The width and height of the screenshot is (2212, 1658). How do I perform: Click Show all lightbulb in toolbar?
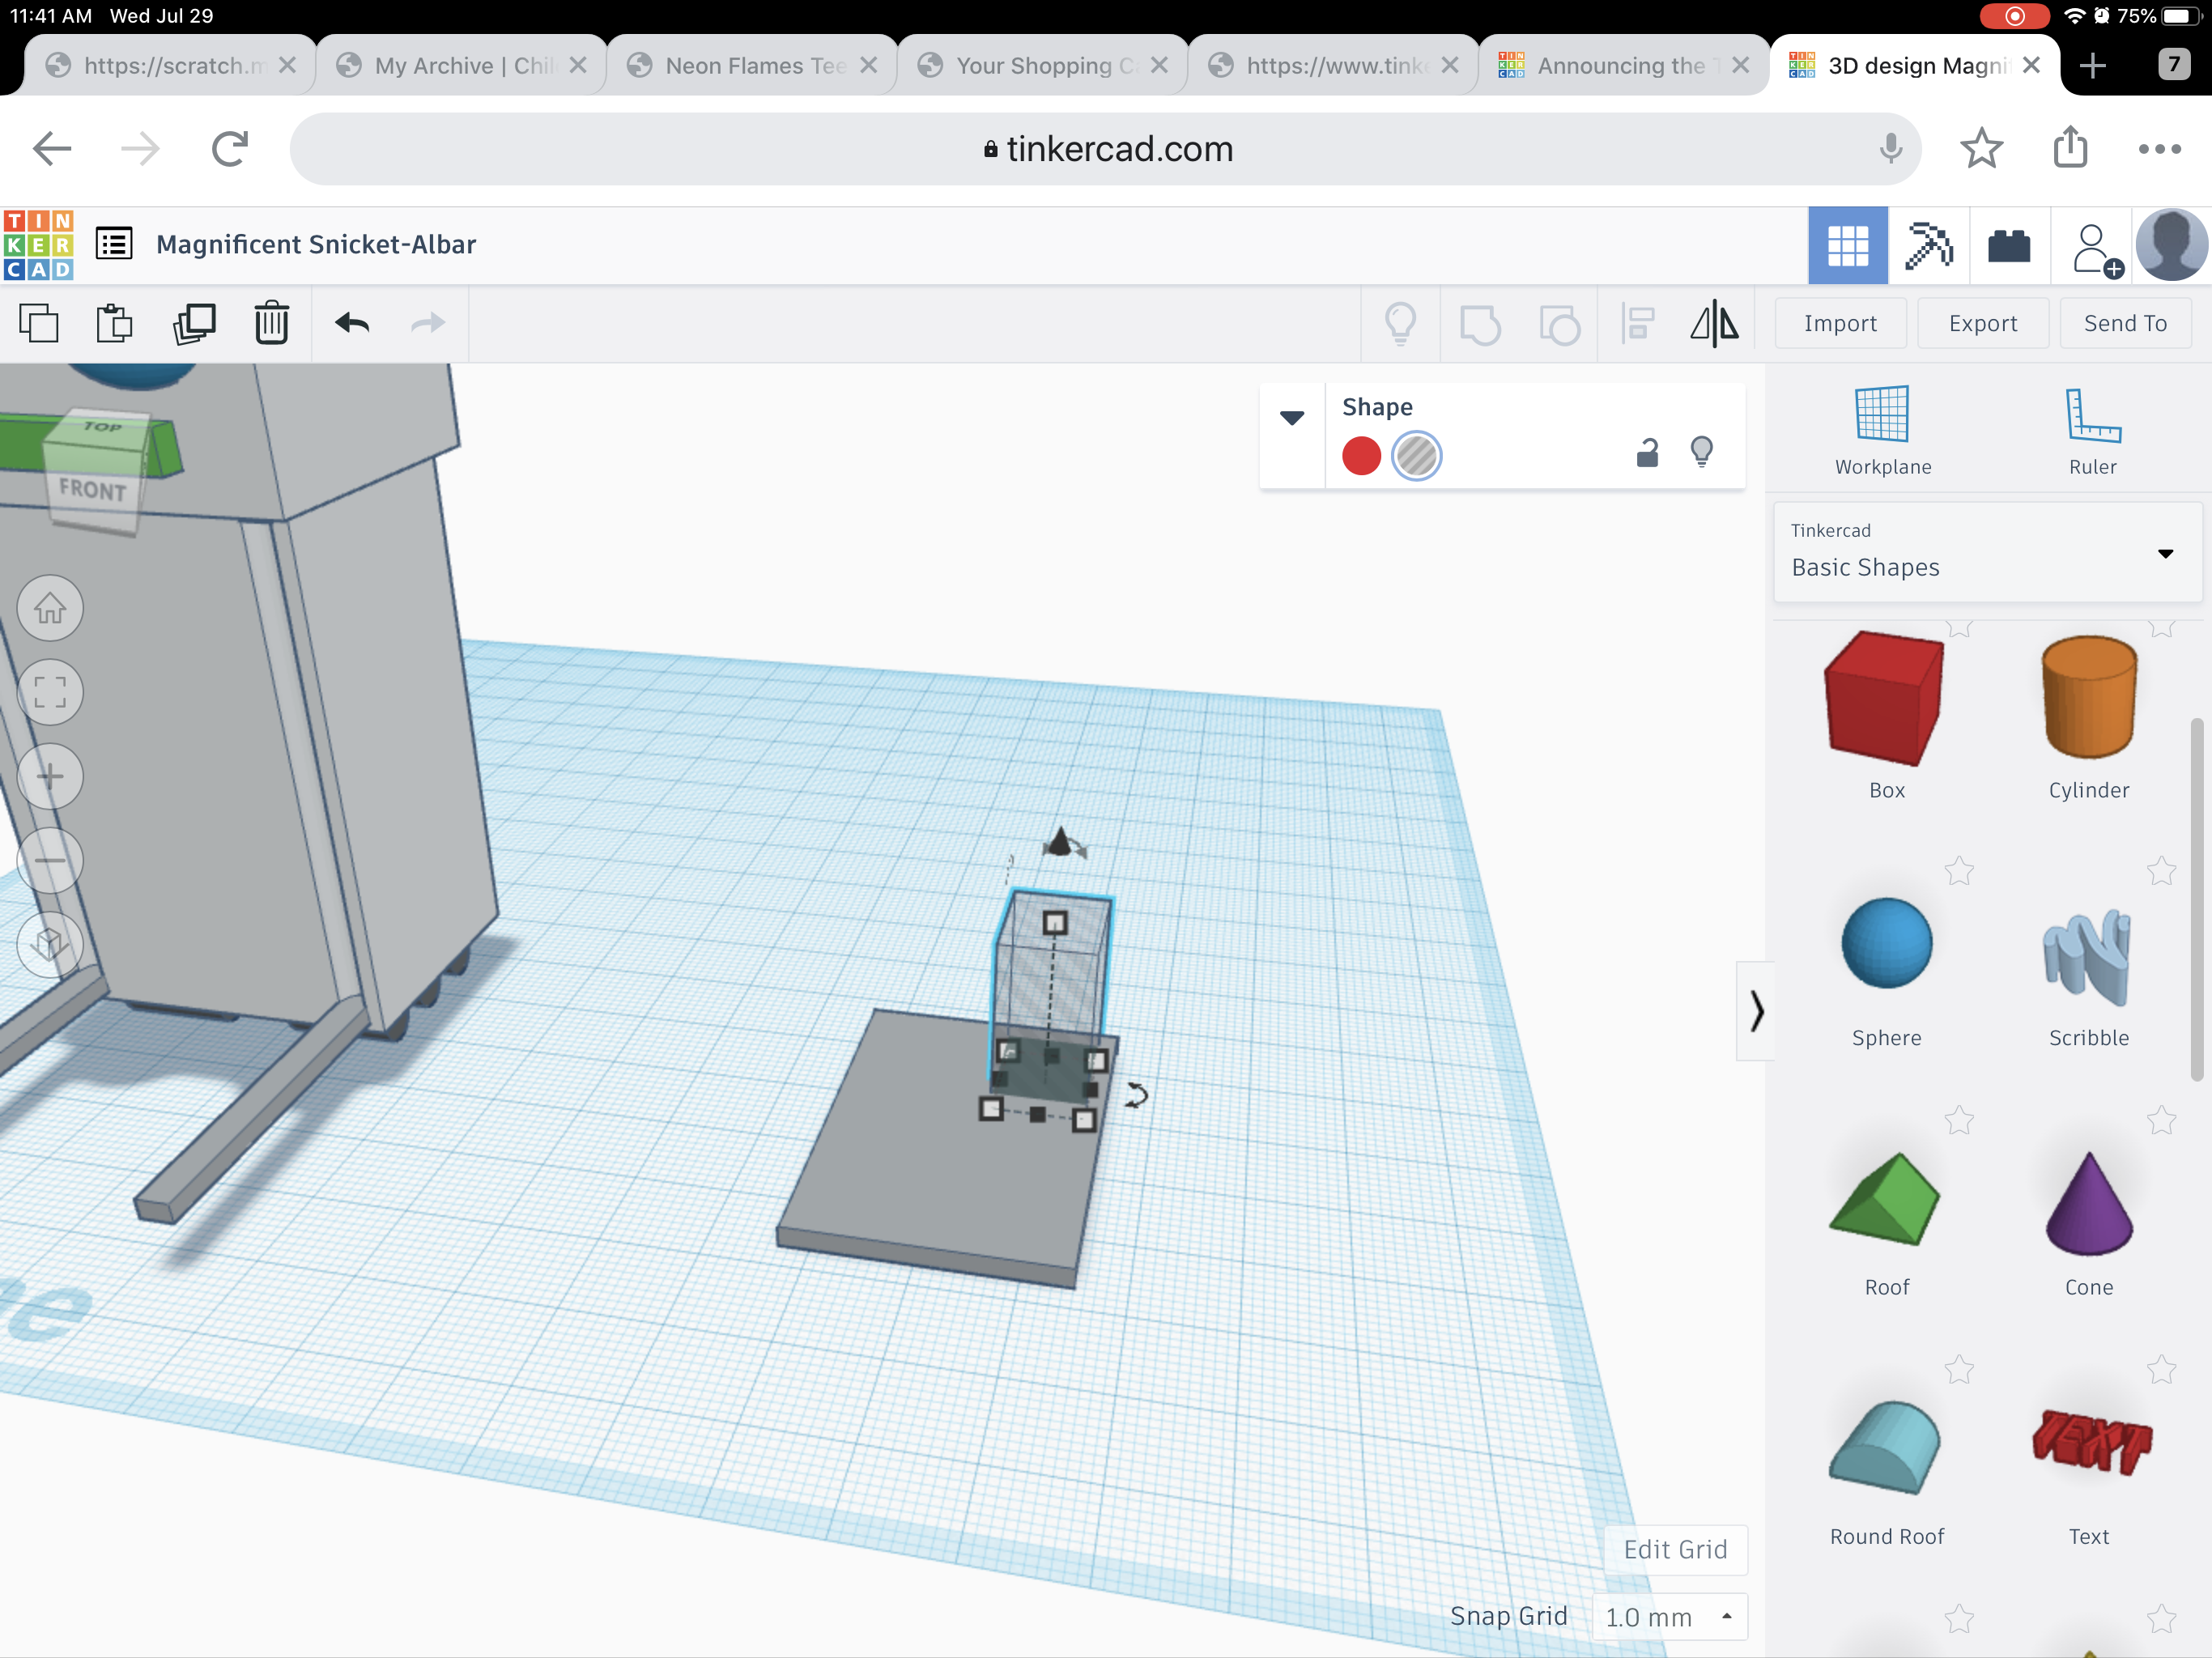pyautogui.click(x=1400, y=324)
